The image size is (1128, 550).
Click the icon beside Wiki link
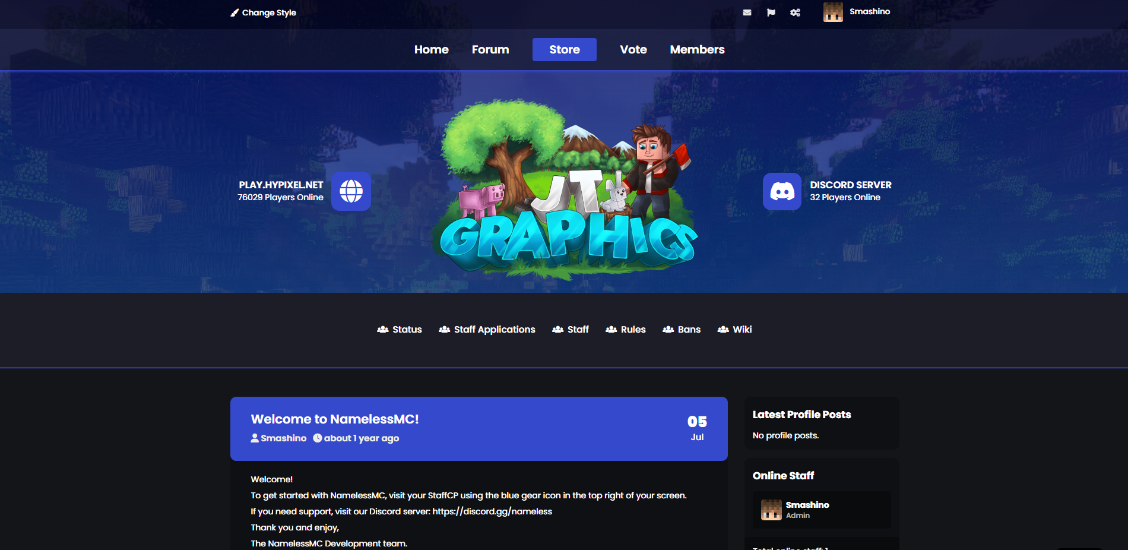(723, 329)
